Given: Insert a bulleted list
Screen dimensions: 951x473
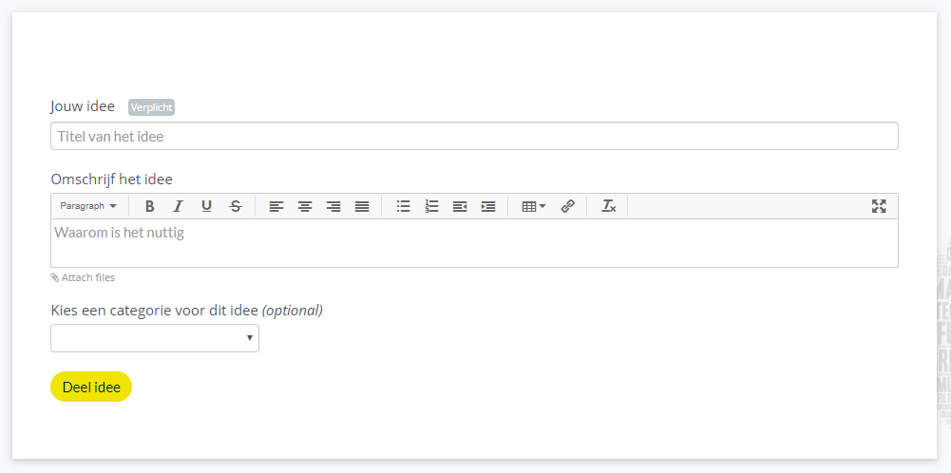Looking at the screenshot, I should 403,206.
